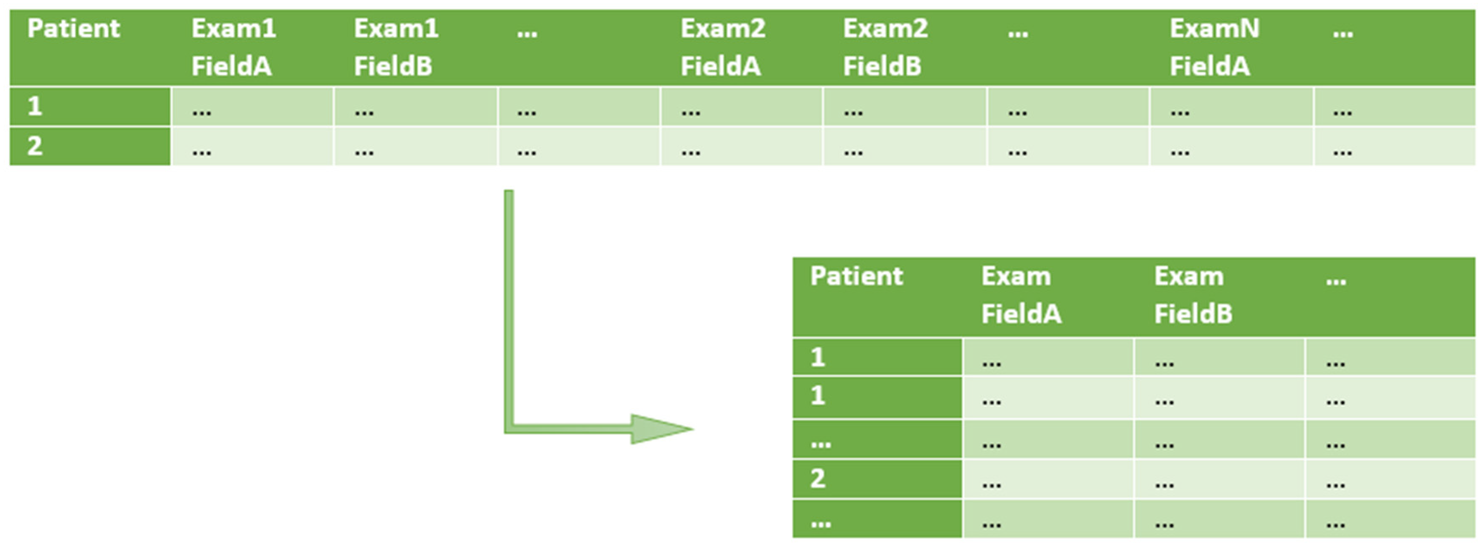The width and height of the screenshot is (1483, 549).
Task: Click the last ellipsis row label in the bottom table
Action: (x=877, y=519)
